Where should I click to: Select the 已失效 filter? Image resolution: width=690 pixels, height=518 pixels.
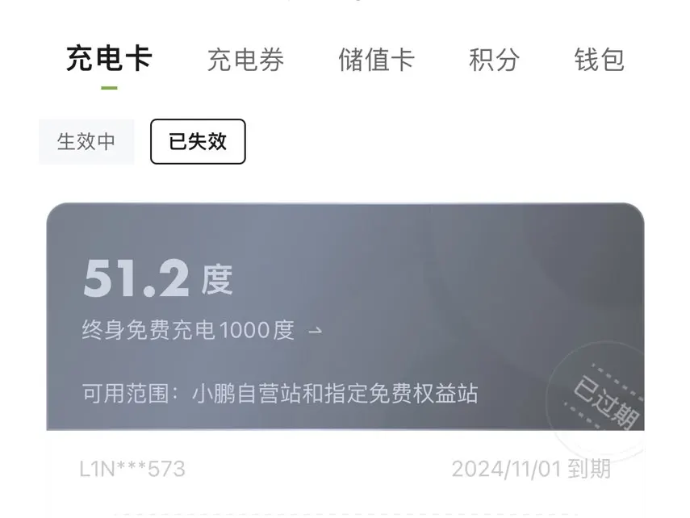(x=198, y=142)
